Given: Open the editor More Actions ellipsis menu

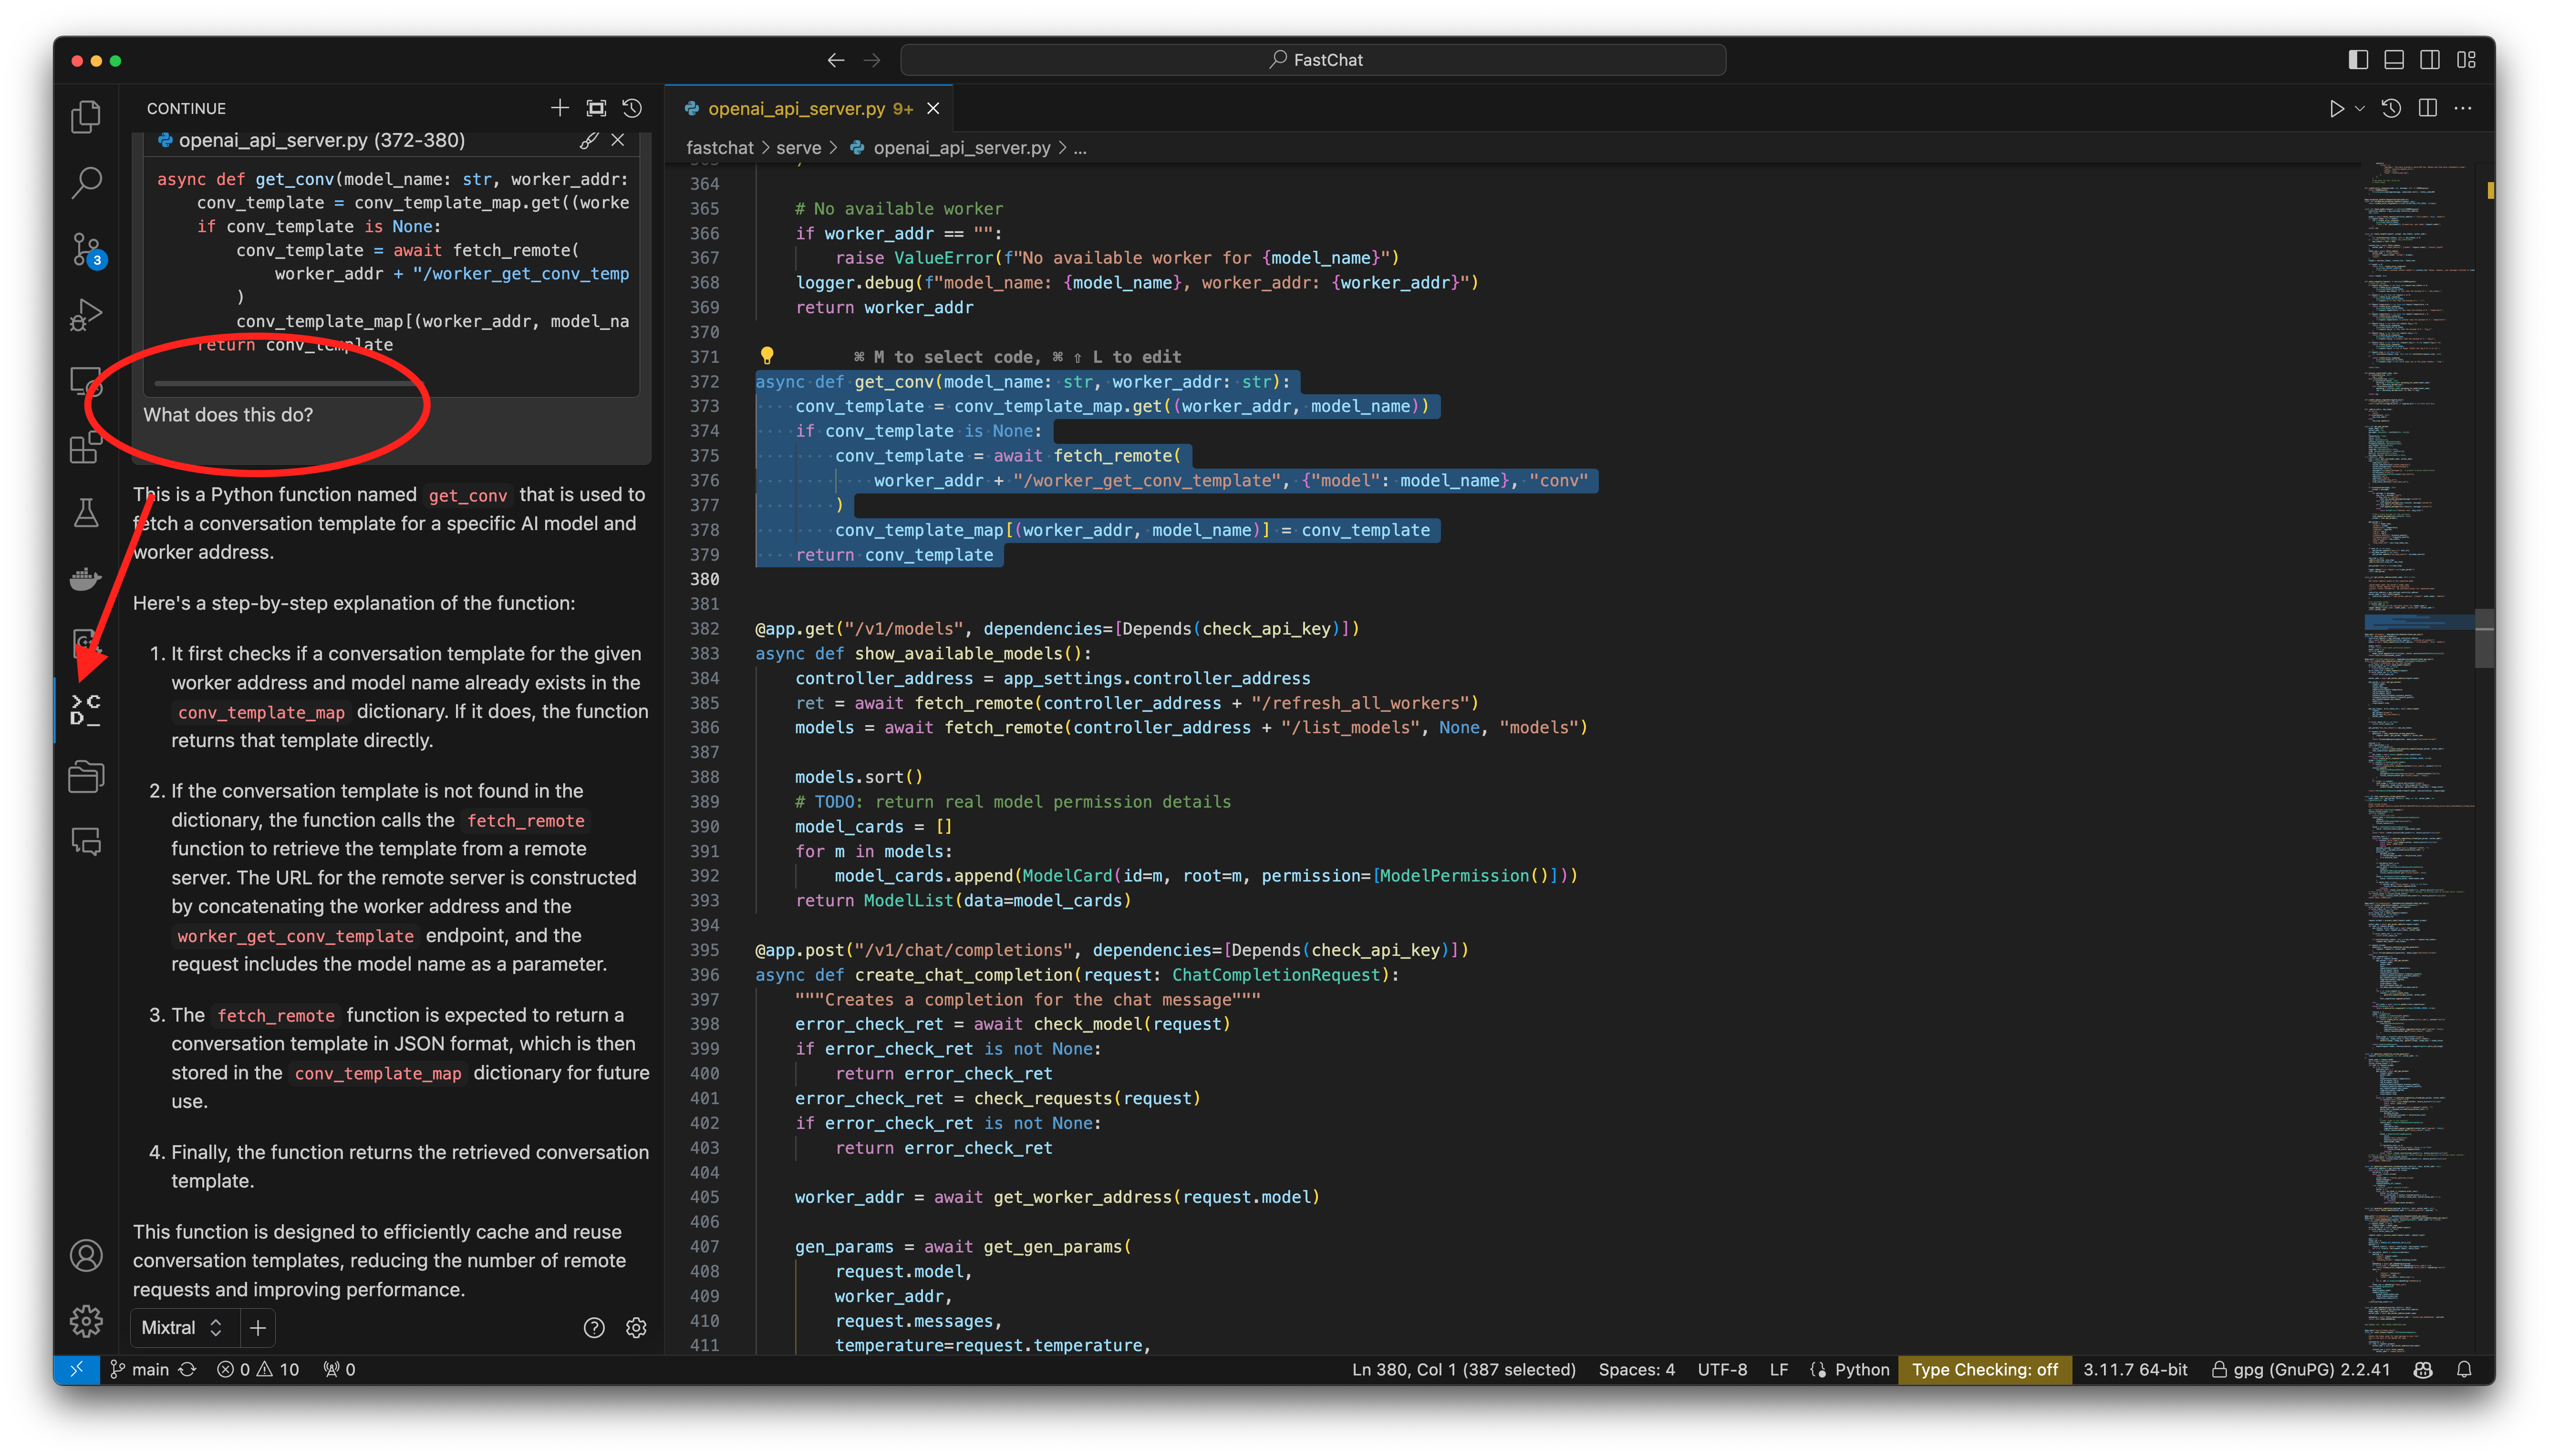Looking at the screenshot, I should [2463, 108].
